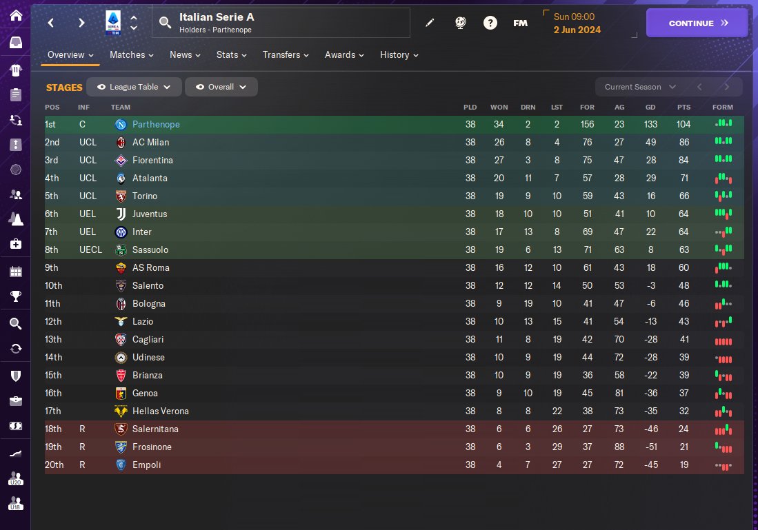
Task: Open the Squad shirt icon
Action: 15,70
